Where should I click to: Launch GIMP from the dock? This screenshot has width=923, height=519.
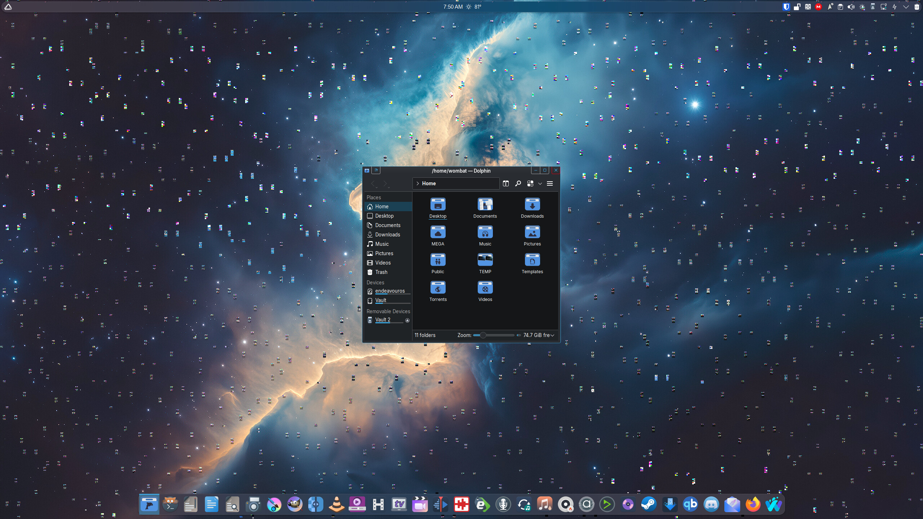click(x=295, y=504)
